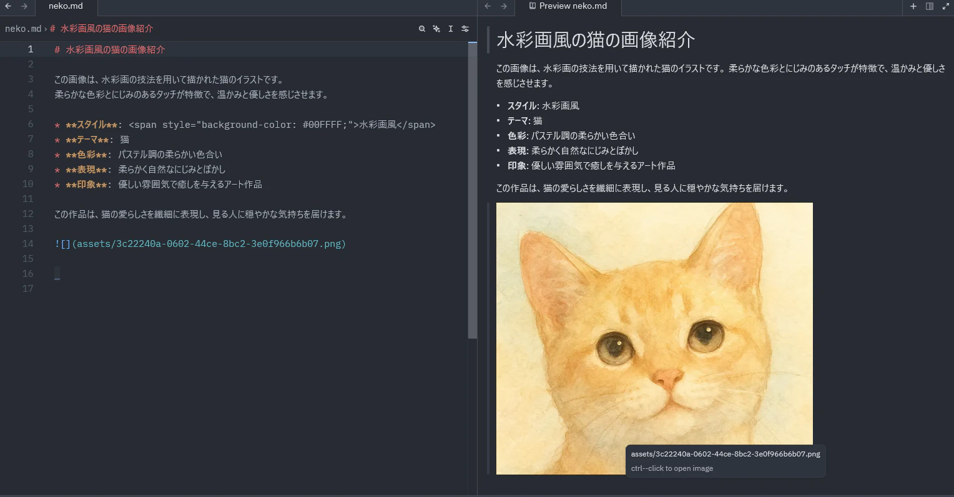The height and width of the screenshot is (497, 954).
Task: Split the preview pane
Action: [x=930, y=6]
